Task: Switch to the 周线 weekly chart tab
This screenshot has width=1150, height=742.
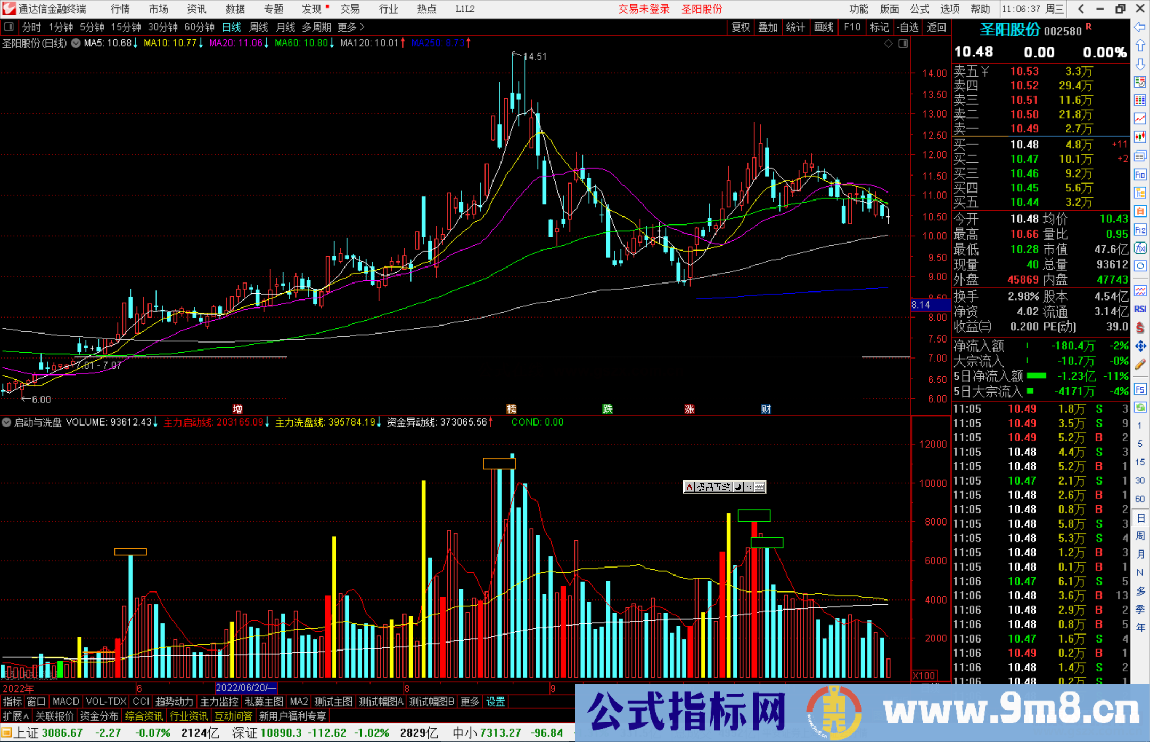Action: pyautogui.click(x=258, y=27)
